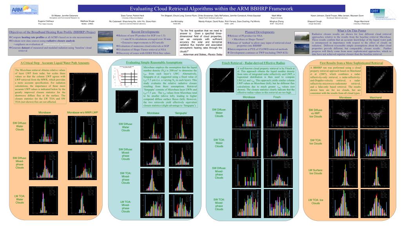
Task: Select bullet 'Development continues at TWP (including TWP-ICE)'
Action: click(x=258, y=52)
